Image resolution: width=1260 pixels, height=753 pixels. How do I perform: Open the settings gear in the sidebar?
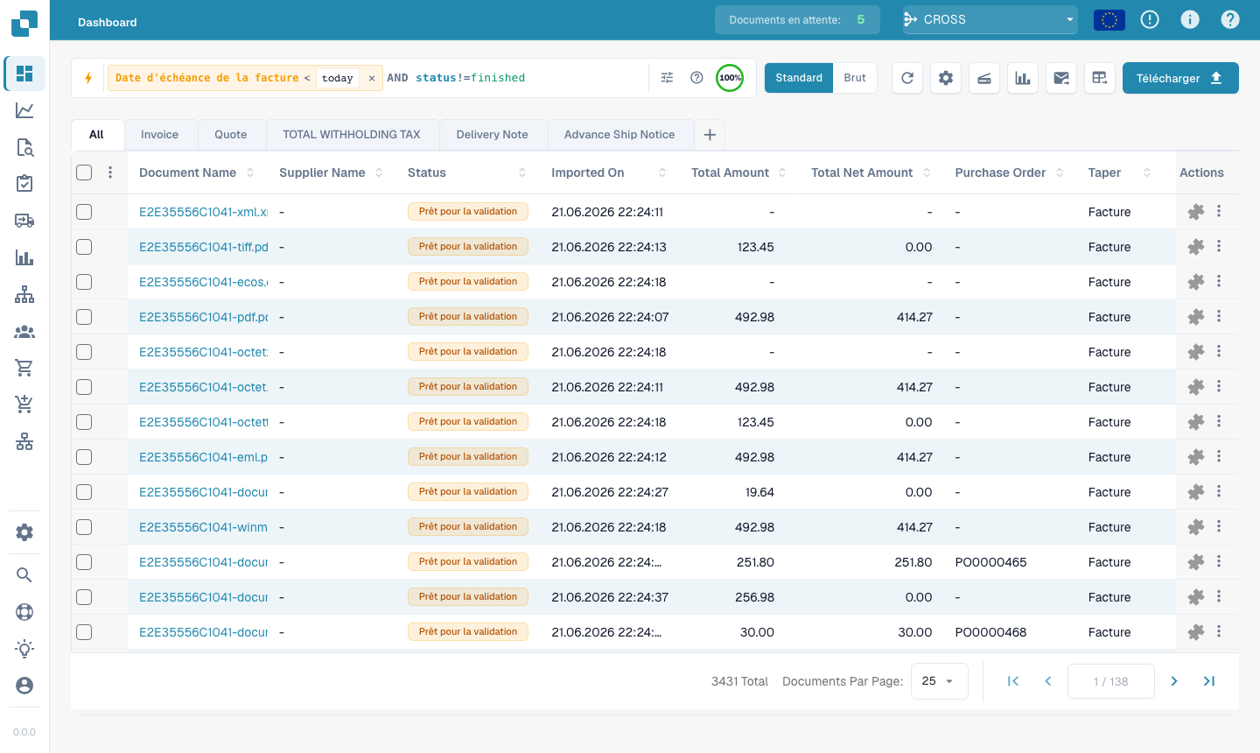[x=24, y=532]
